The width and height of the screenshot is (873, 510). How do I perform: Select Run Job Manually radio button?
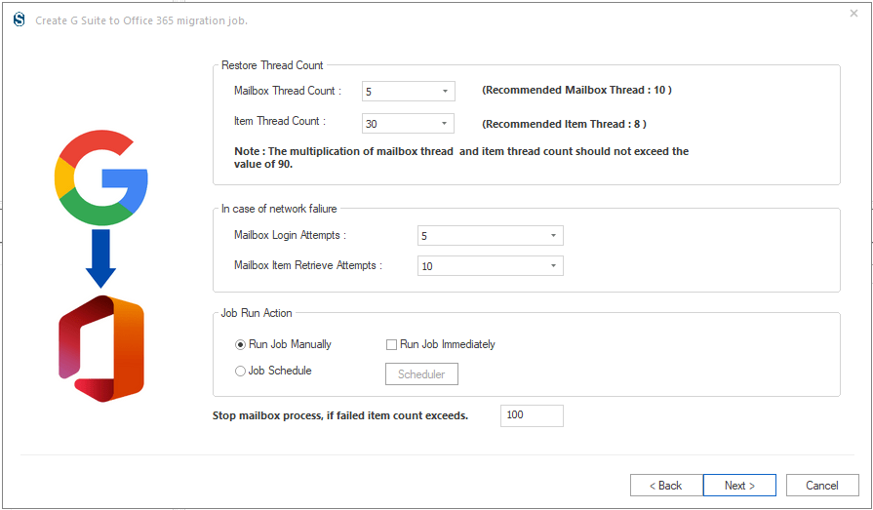[x=240, y=344]
